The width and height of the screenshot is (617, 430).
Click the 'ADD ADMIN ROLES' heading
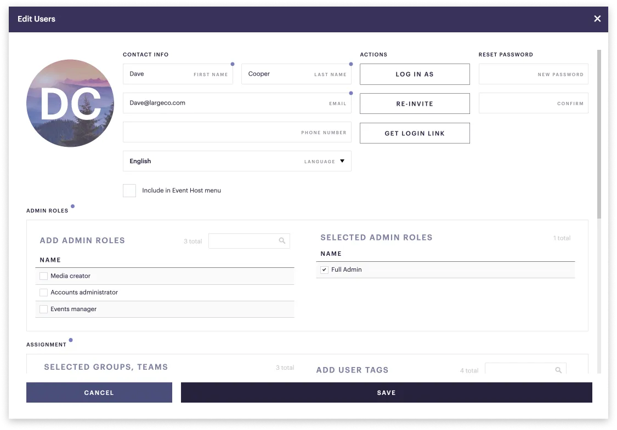coord(82,240)
